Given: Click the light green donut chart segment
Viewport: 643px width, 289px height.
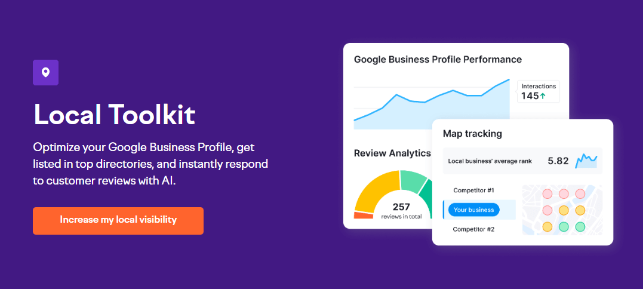Looking at the screenshot, I should click(412, 180).
